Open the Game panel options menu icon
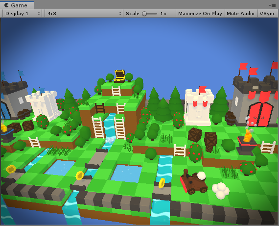The height and width of the screenshot is (226, 279). click(272, 5)
